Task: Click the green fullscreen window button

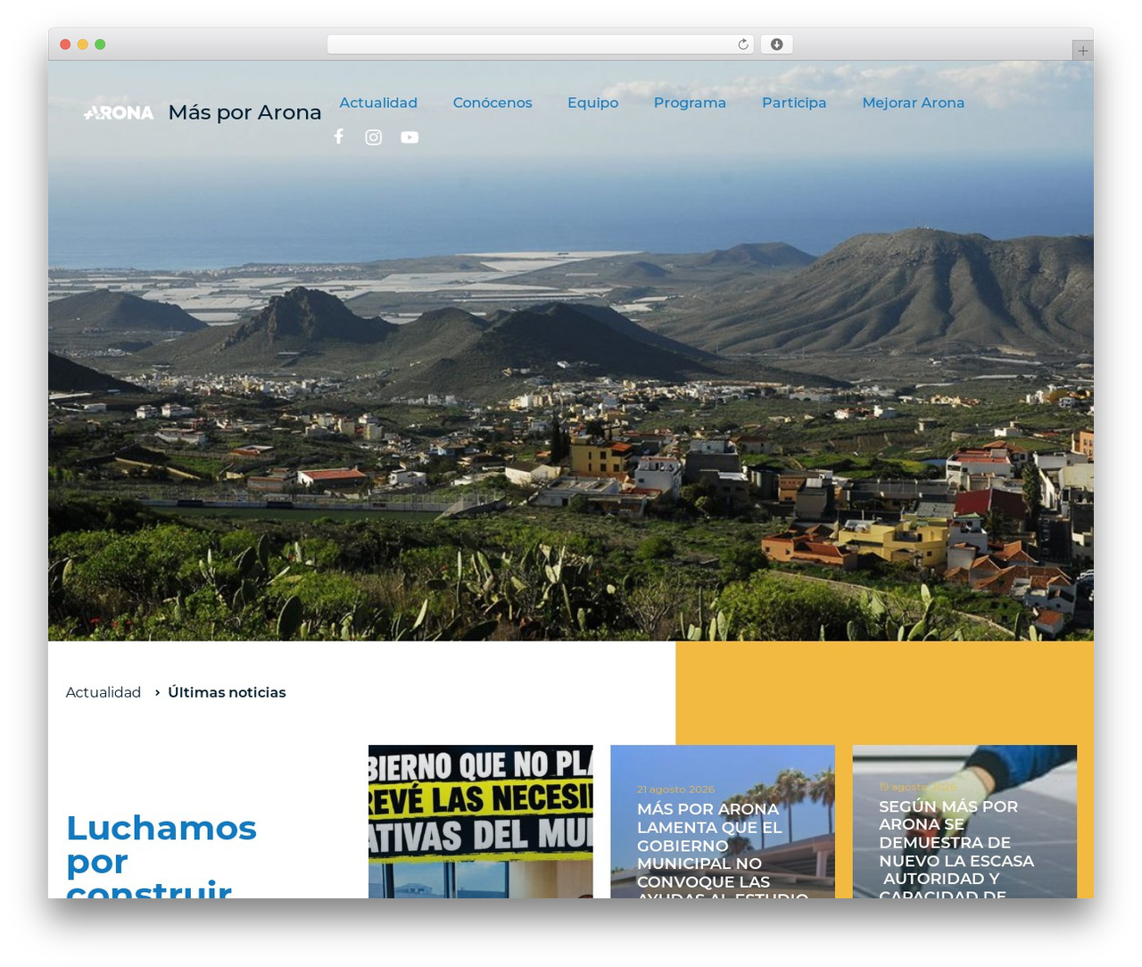Action: [100, 45]
